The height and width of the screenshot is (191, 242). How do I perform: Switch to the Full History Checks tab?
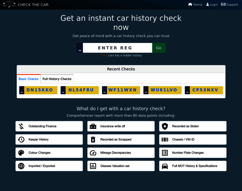click(x=57, y=79)
